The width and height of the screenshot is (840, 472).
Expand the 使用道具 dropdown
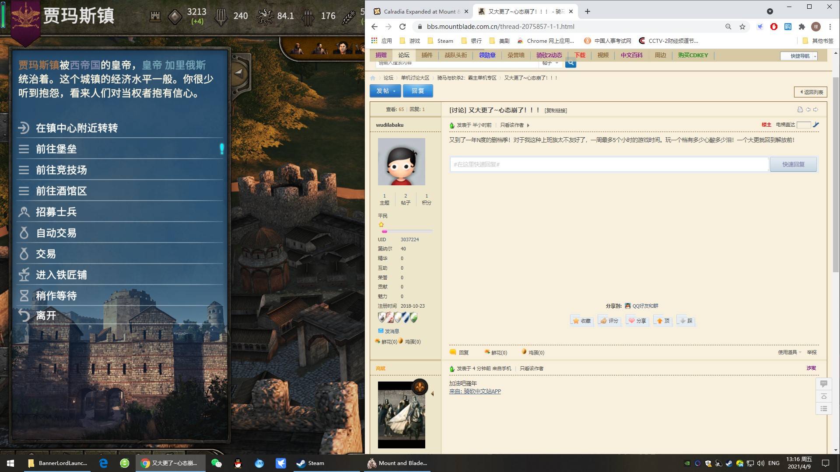[x=789, y=352]
